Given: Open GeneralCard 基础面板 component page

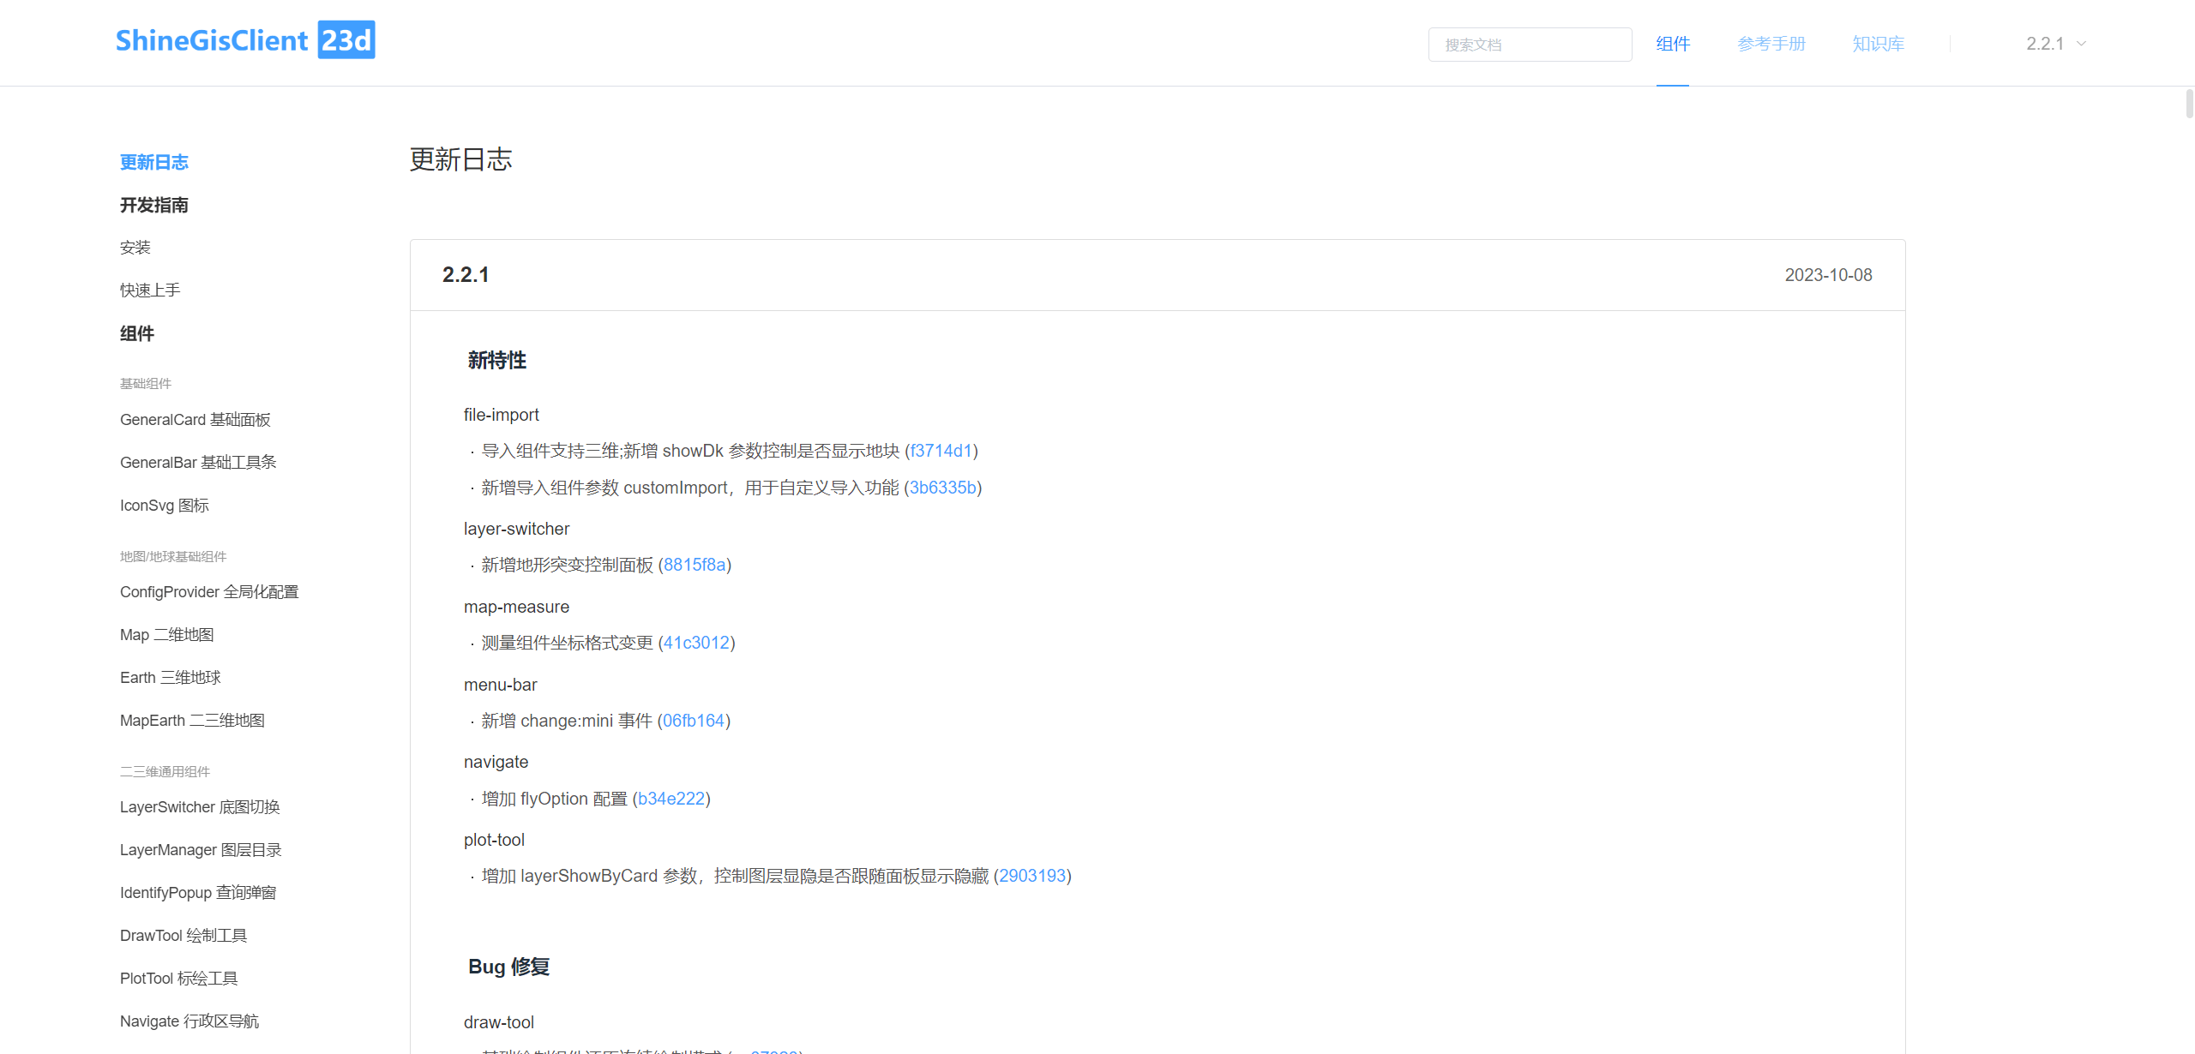Looking at the screenshot, I should 195,420.
